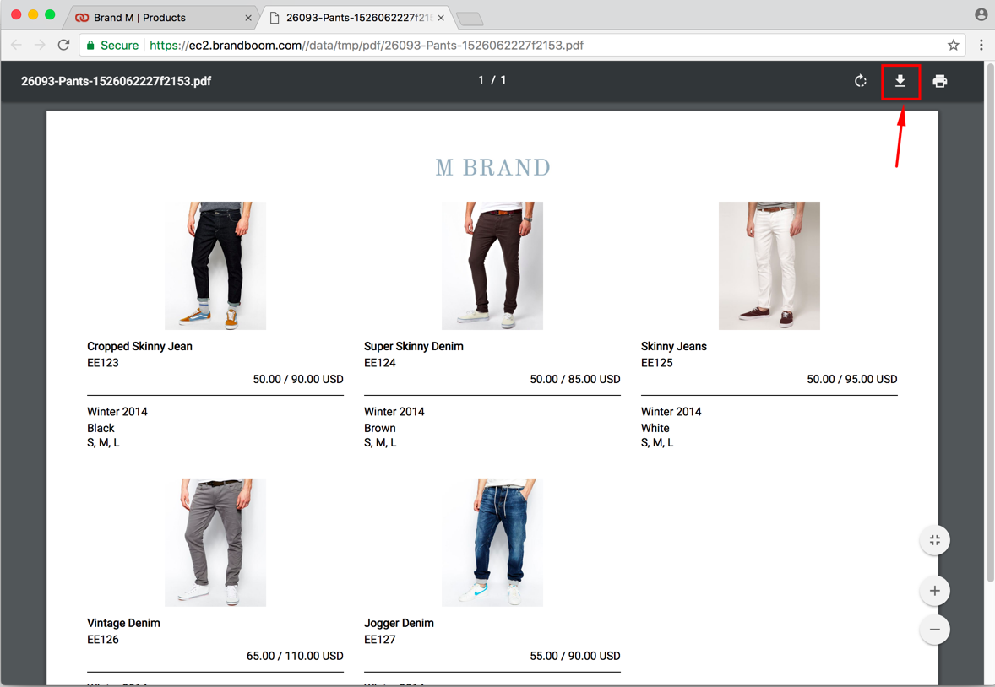Viewport: 995px width, 687px height.
Task: Go forward in browser history
Action: 40,45
